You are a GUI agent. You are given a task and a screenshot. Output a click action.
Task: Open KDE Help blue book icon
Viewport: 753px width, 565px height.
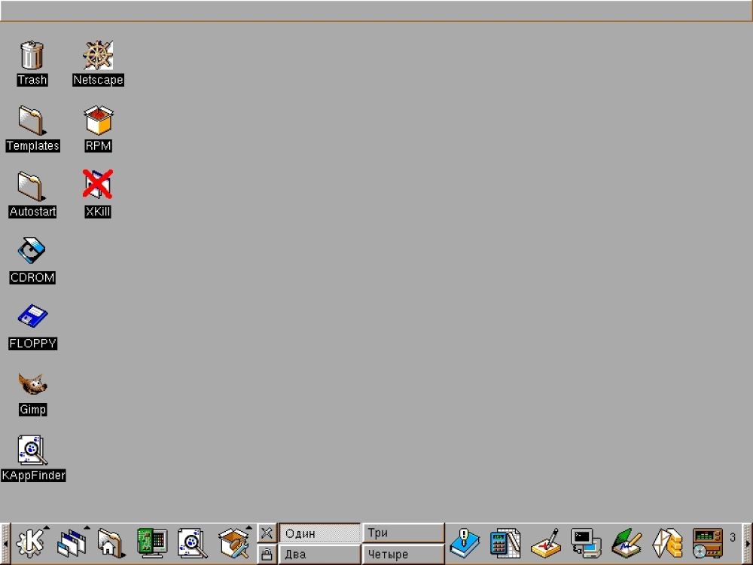[464, 543]
